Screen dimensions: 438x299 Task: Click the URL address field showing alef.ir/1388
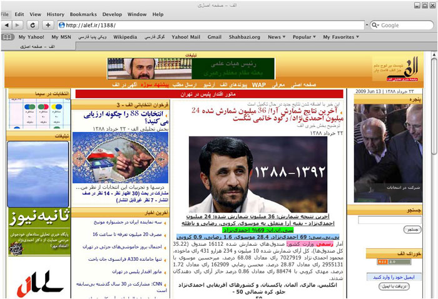pyautogui.click(x=211, y=25)
